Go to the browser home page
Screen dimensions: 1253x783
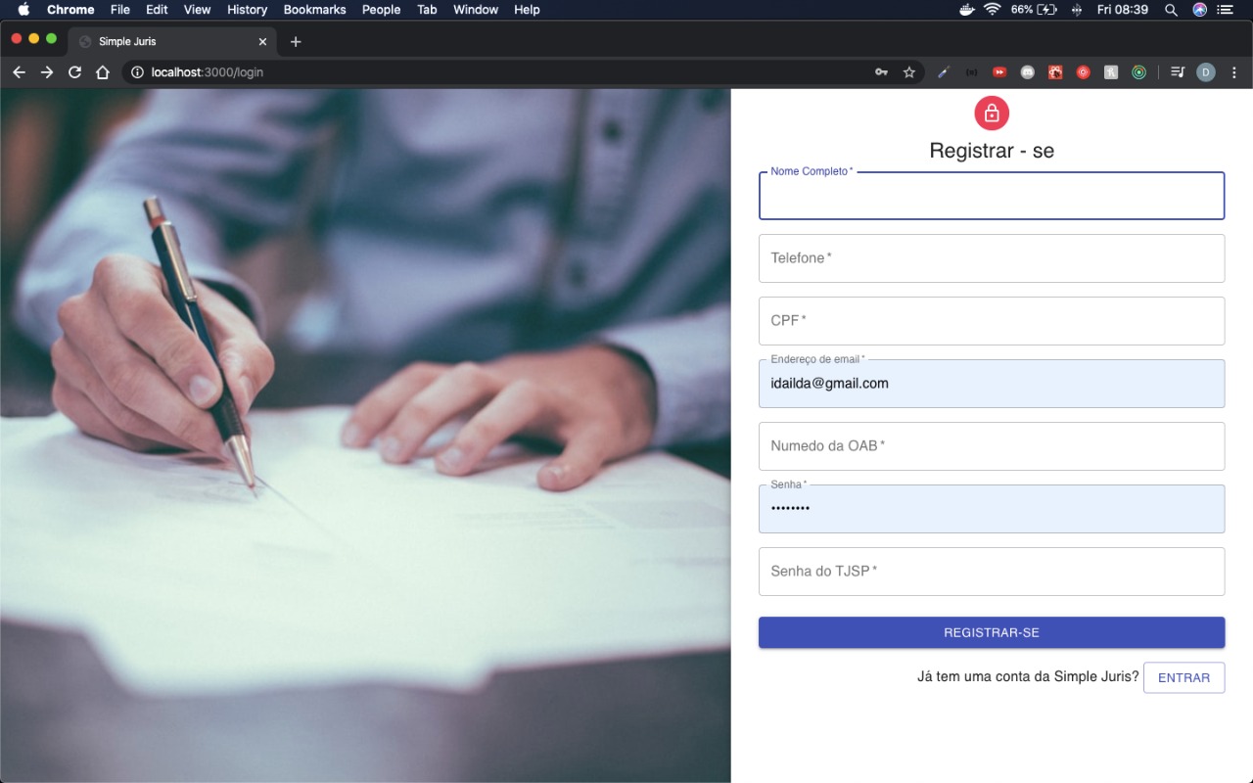coord(102,72)
